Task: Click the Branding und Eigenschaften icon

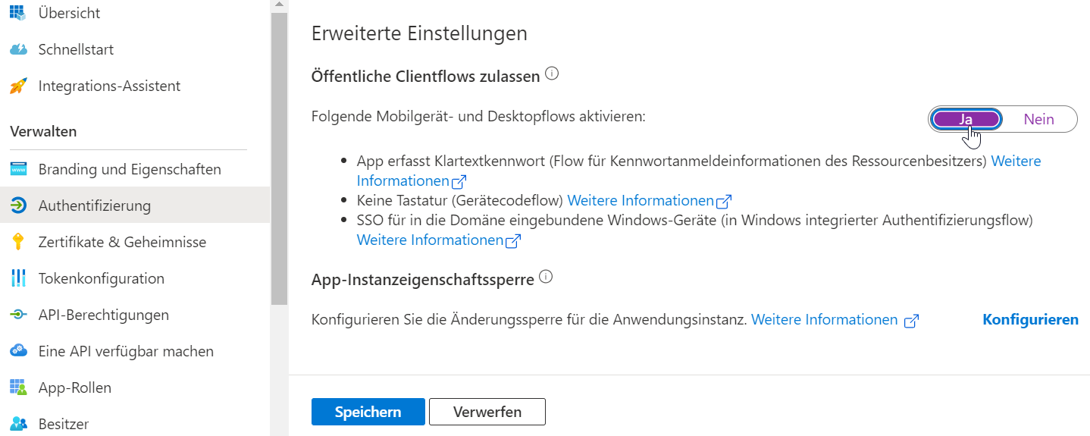Action: (x=18, y=169)
